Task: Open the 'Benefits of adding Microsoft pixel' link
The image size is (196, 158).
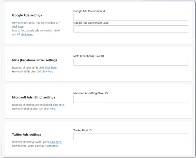Action: click(59, 105)
